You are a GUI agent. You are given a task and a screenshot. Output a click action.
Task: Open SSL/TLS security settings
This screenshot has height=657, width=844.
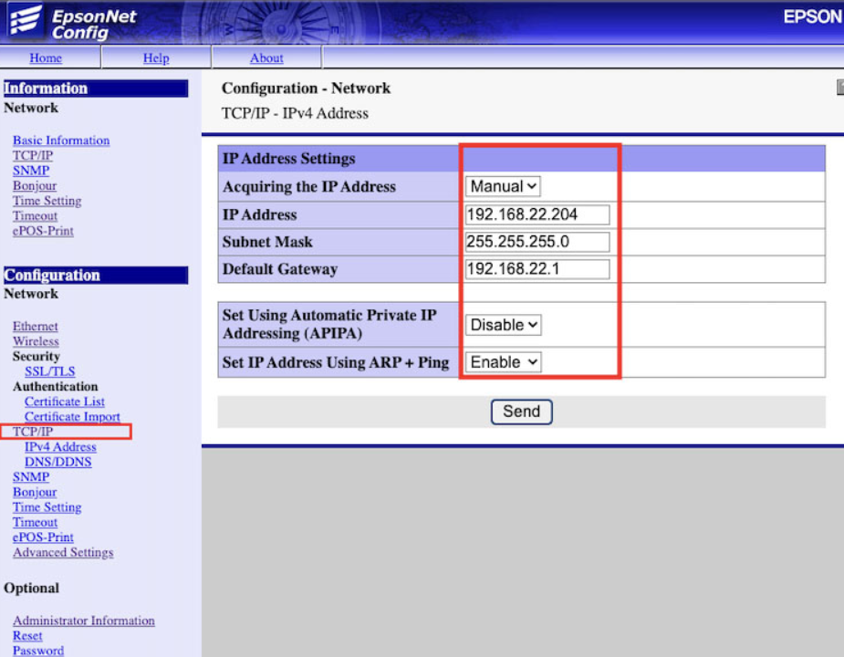click(x=50, y=371)
